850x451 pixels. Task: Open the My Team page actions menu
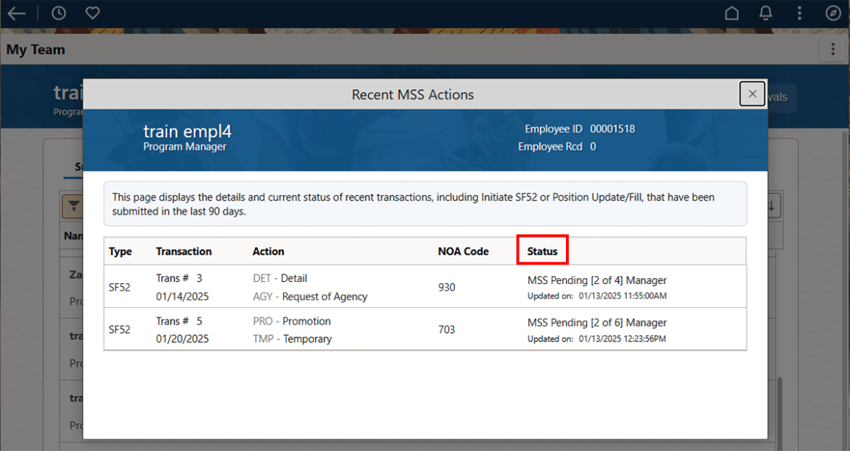tap(833, 49)
